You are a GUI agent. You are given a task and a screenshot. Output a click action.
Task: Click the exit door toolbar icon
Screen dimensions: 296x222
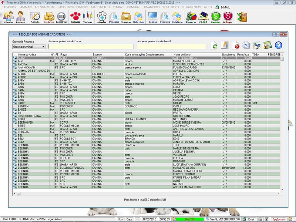point(242,17)
